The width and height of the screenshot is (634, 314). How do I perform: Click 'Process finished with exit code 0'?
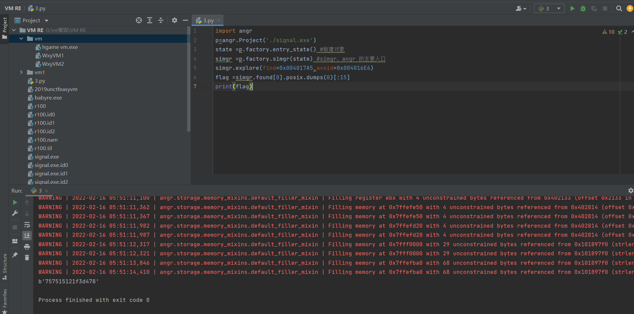94,300
